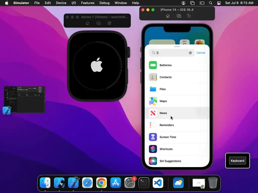Choose the Maps row text
This screenshot has height=193, width=258.
point(163,101)
